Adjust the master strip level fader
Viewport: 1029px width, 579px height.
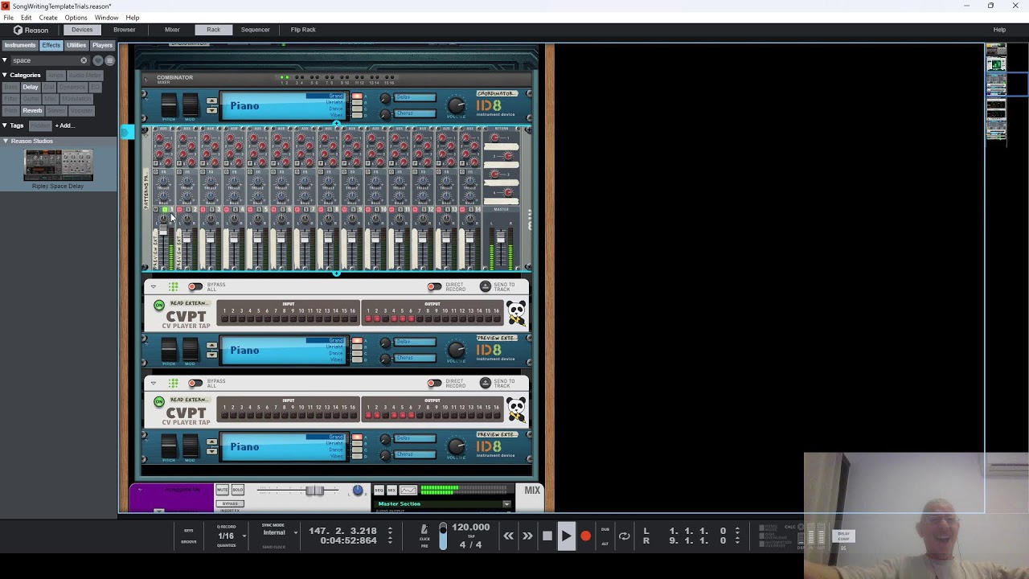[314, 491]
